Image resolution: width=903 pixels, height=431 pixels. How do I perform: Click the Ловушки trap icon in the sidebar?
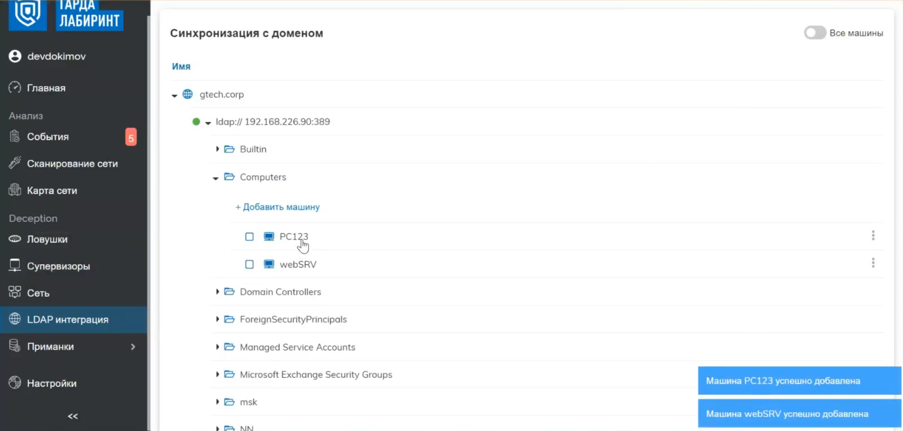point(15,239)
